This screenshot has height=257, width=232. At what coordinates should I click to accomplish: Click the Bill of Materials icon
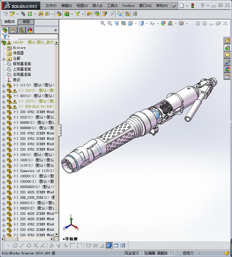tap(97, 14)
